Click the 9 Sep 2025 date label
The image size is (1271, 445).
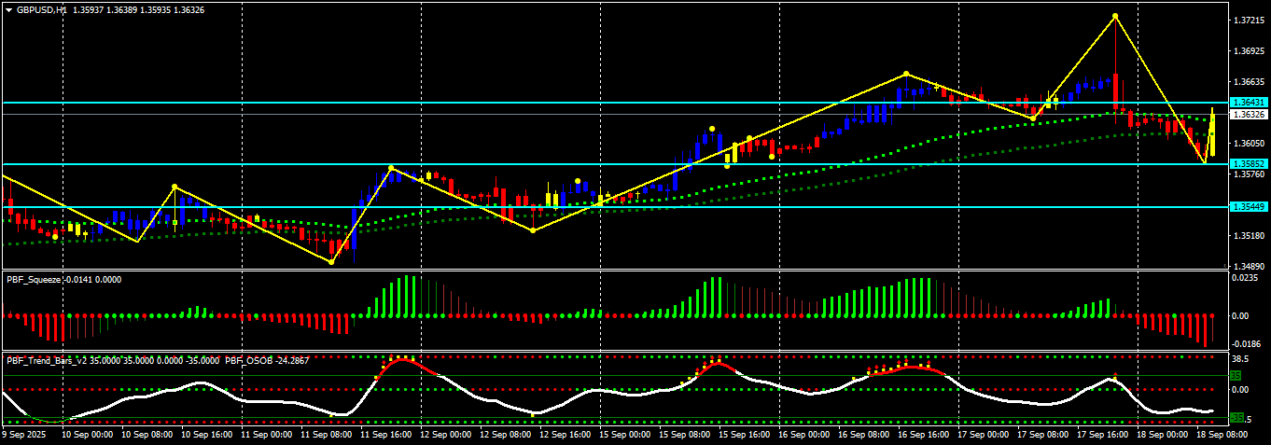(x=24, y=434)
